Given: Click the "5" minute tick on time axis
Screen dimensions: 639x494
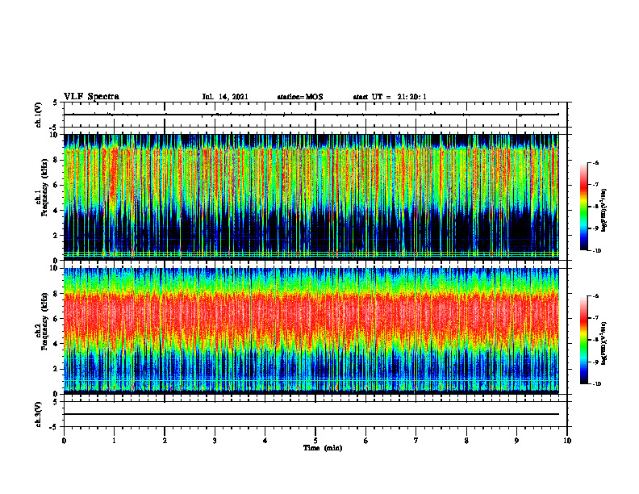Looking at the screenshot, I should [315, 441].
